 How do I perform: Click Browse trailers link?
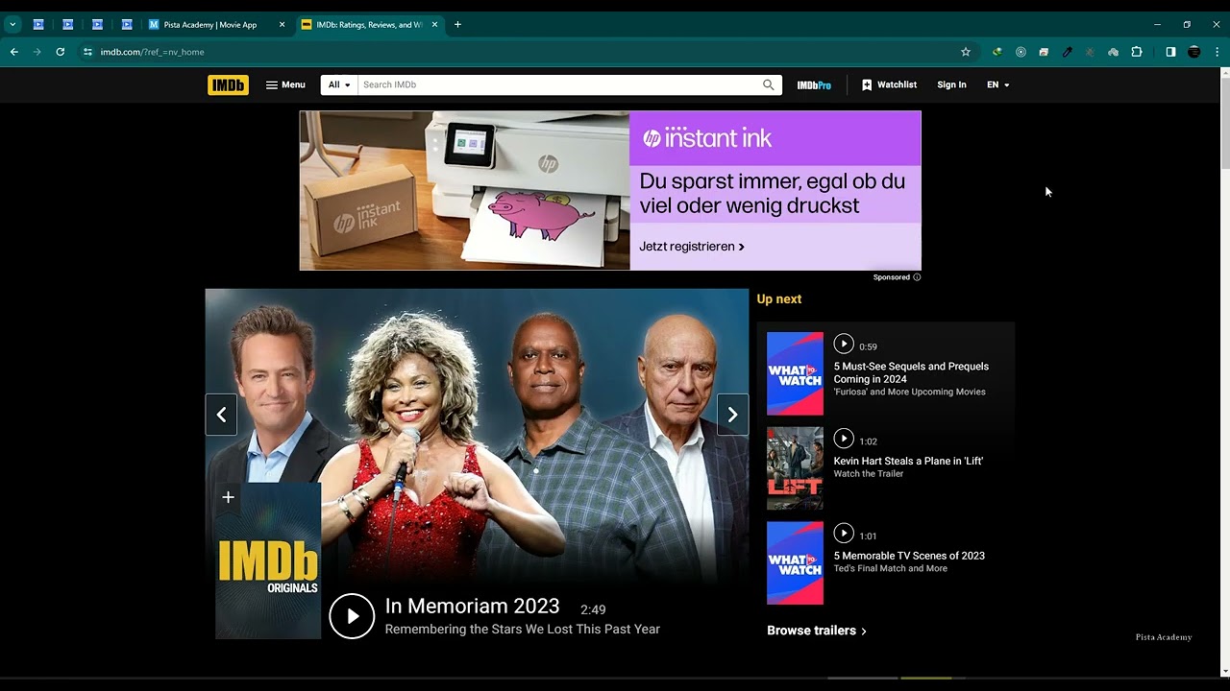(817, 631)
